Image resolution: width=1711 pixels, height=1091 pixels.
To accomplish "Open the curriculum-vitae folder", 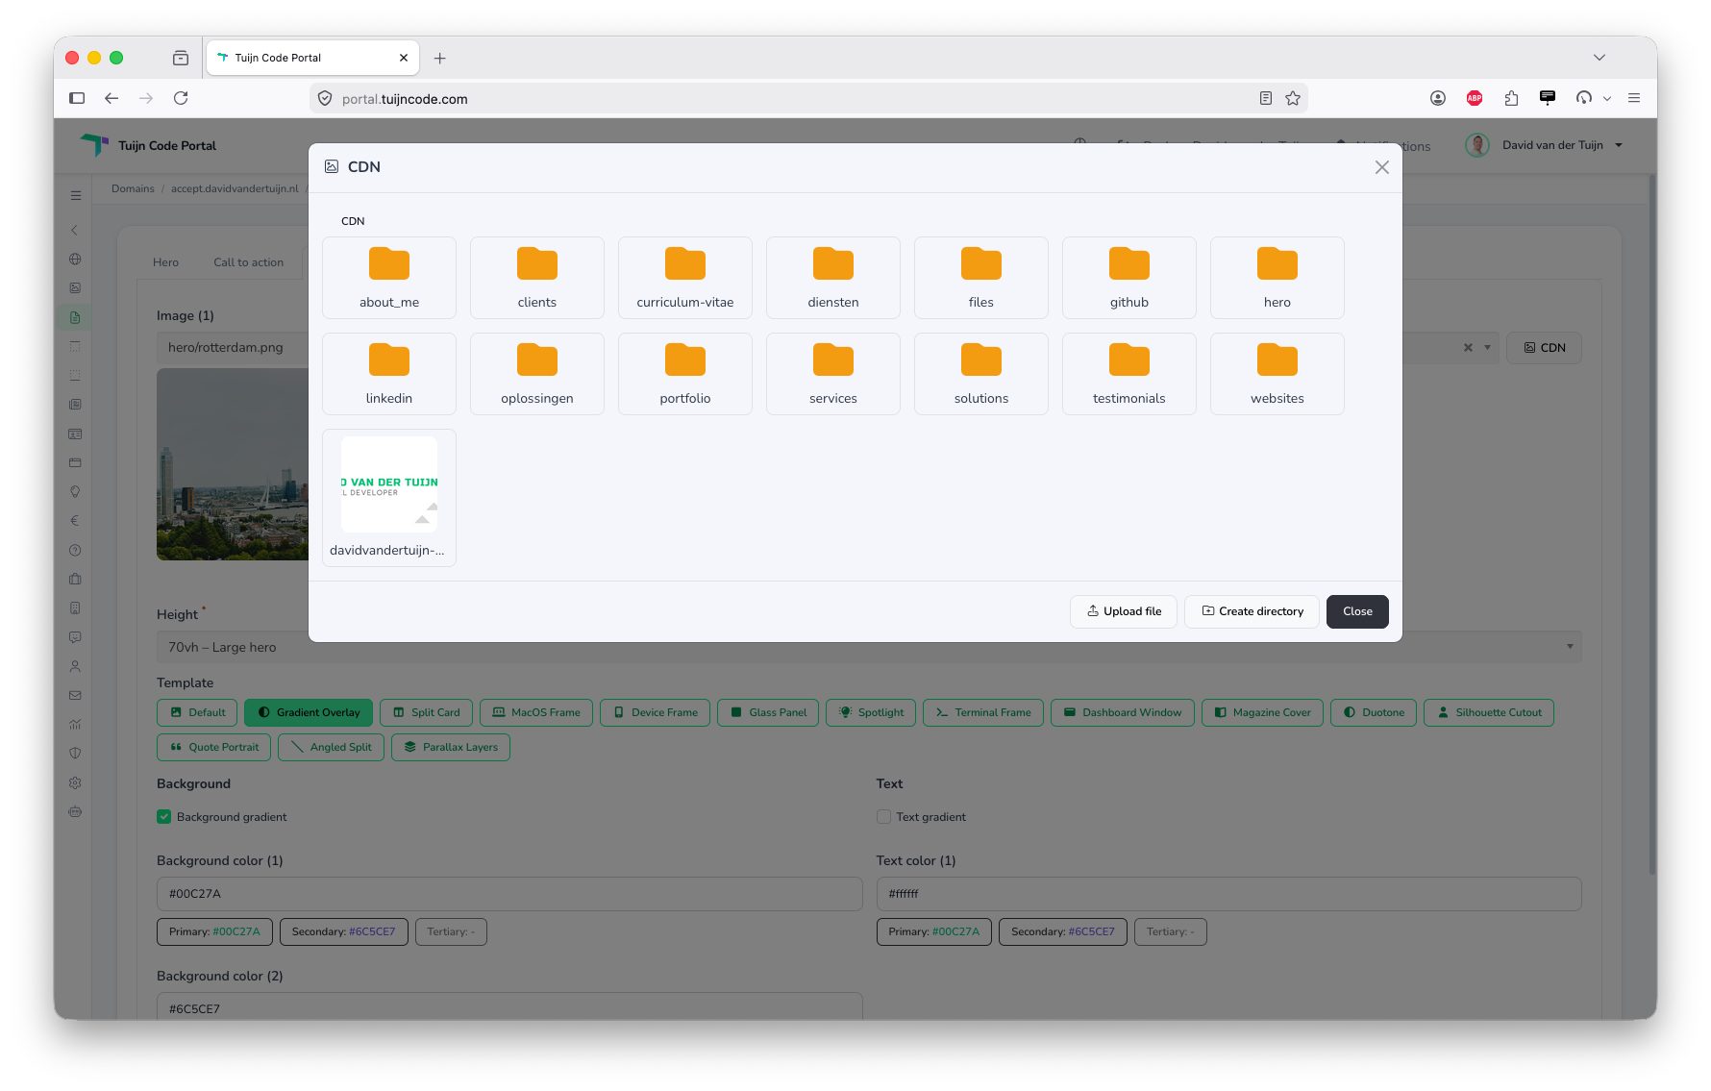I will 685,278.
